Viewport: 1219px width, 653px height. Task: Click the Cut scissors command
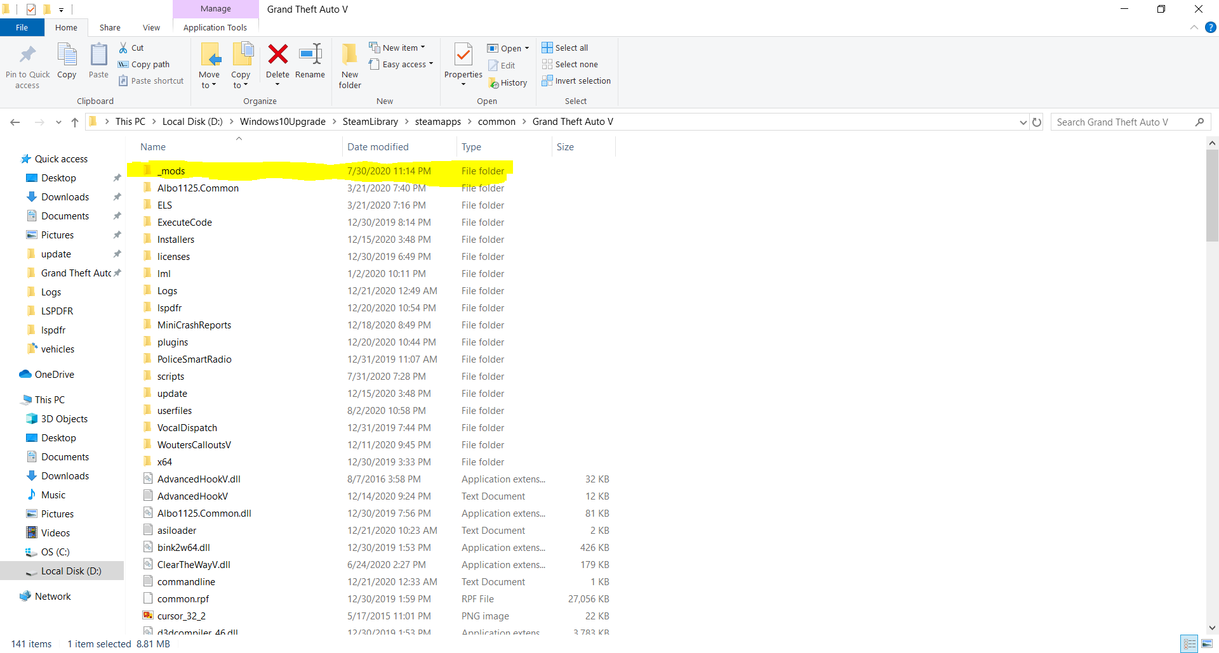click(x=131, y=48)
